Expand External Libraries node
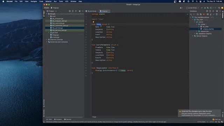Viewport: 224px width, 126px height. [47, 40]
